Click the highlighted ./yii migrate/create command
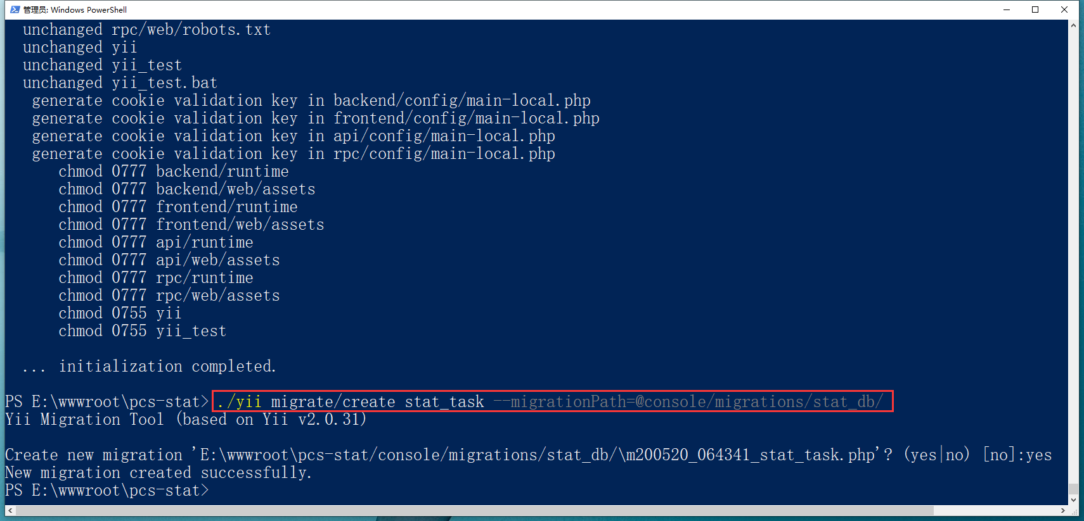 [552, 401]
